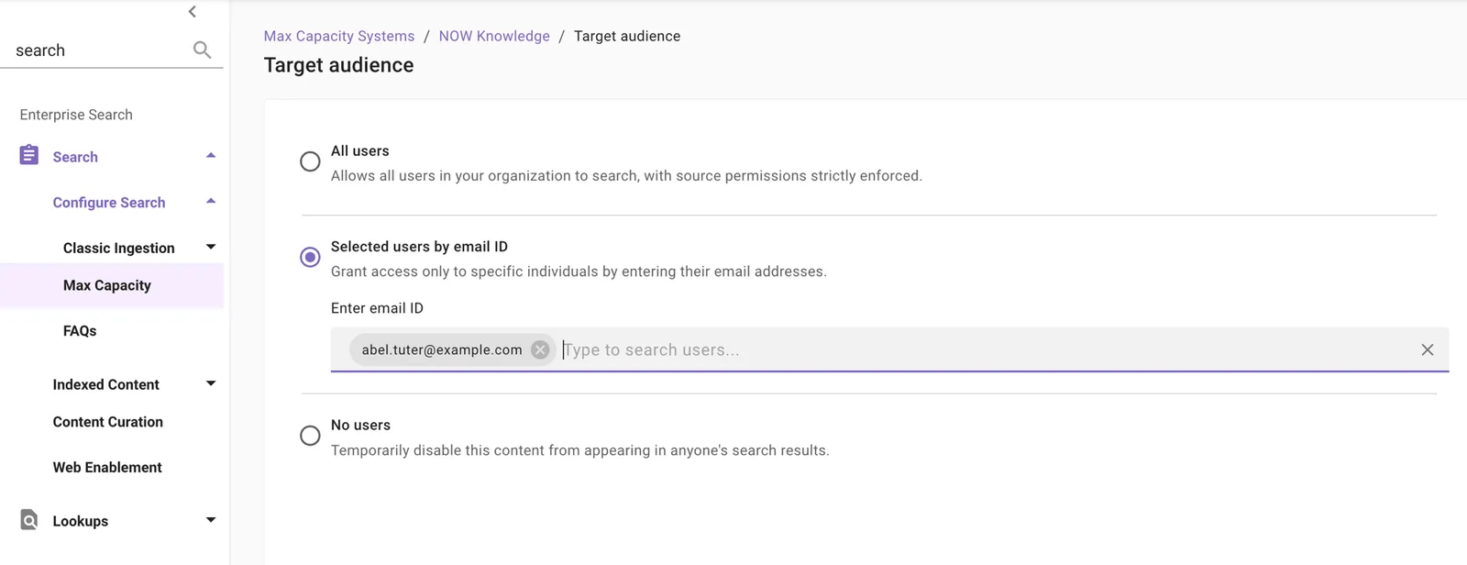Select the Selected users by email ID radio

point(310,257)
